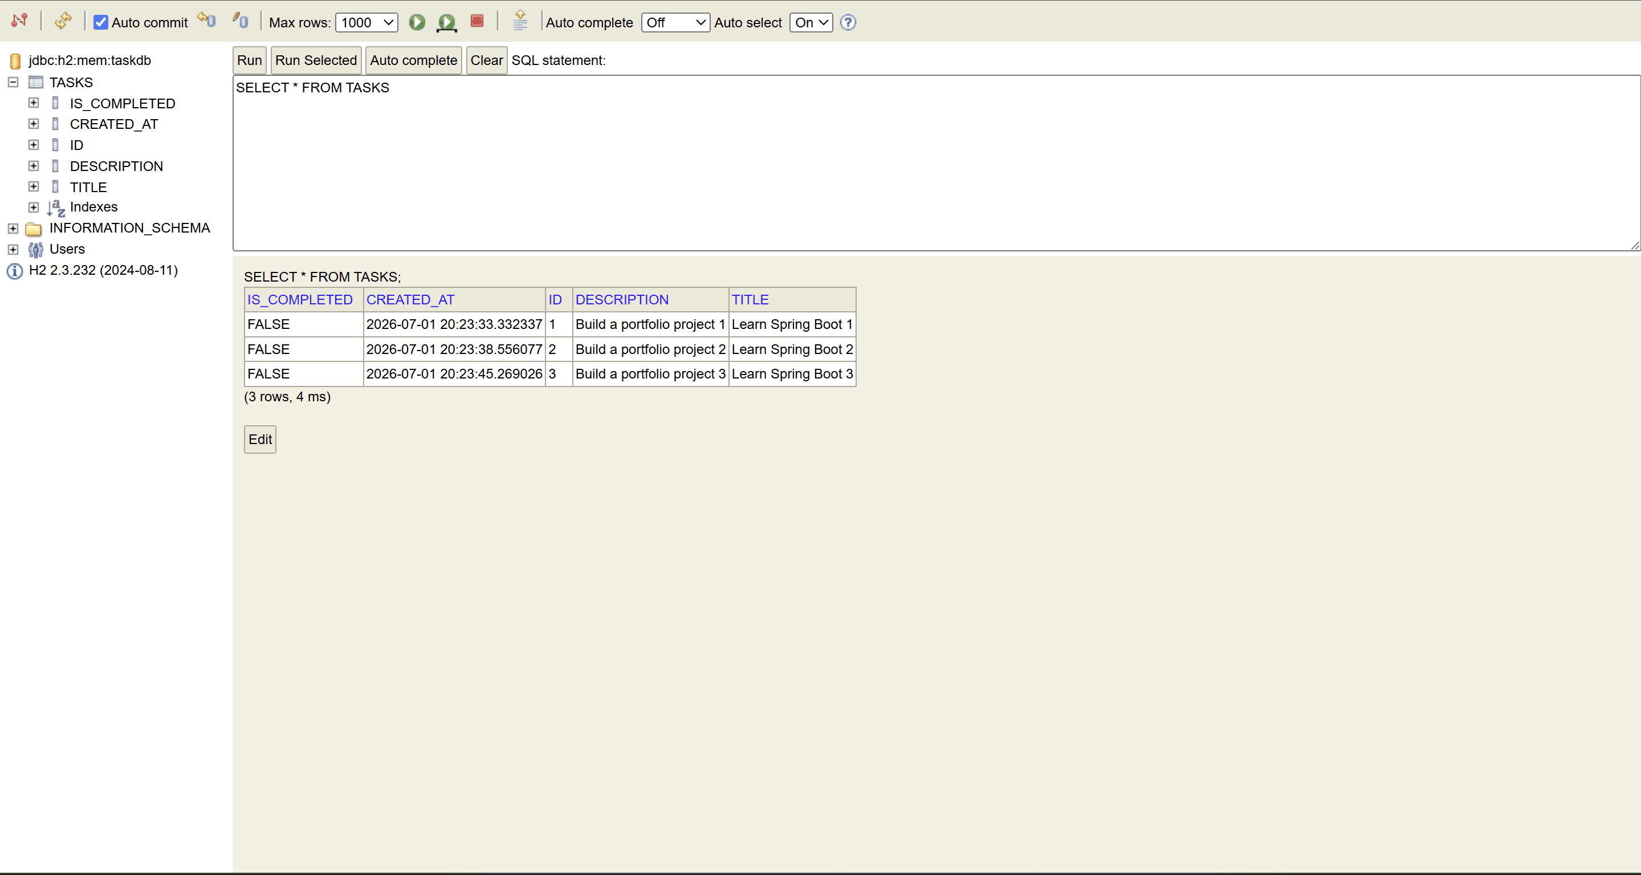Click the INFORMATION_SCHEMA folder icon

tap(34, 229)
